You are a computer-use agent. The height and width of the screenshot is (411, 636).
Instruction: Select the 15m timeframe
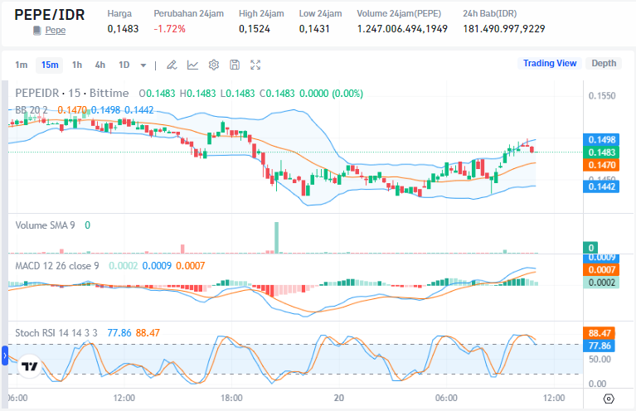[x=50, y=65]
